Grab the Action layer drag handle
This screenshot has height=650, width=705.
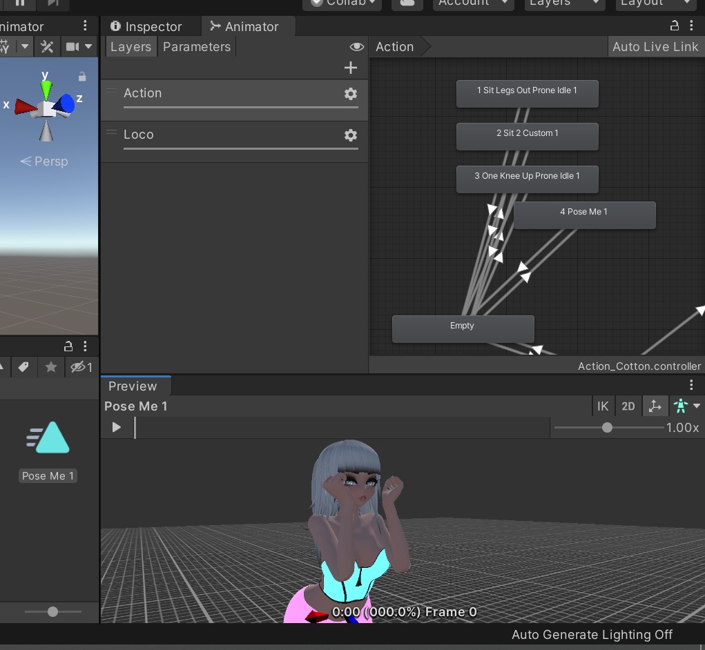[111, 91]
